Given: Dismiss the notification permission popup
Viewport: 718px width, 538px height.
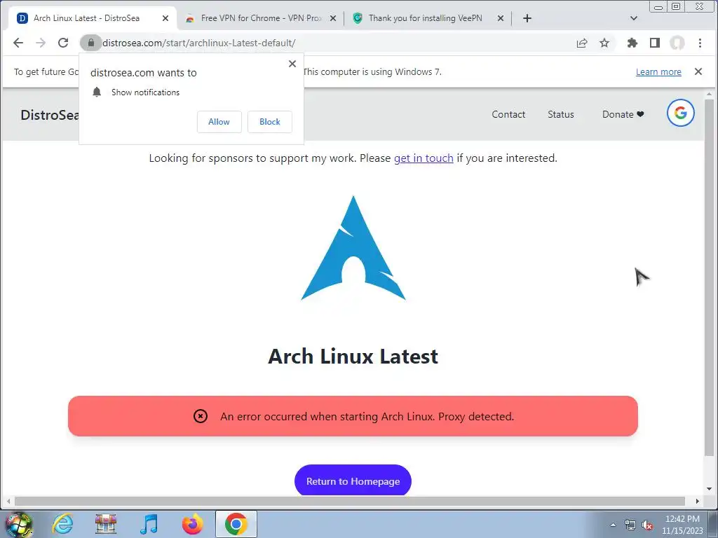Looking at the screenshot, I should tap(292, 64).
